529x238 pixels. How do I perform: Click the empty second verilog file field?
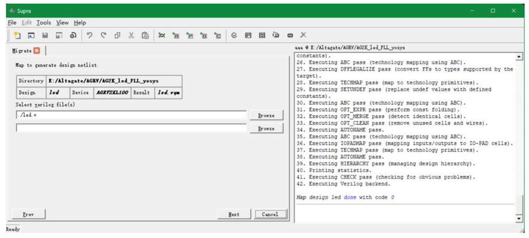[131, 129]
